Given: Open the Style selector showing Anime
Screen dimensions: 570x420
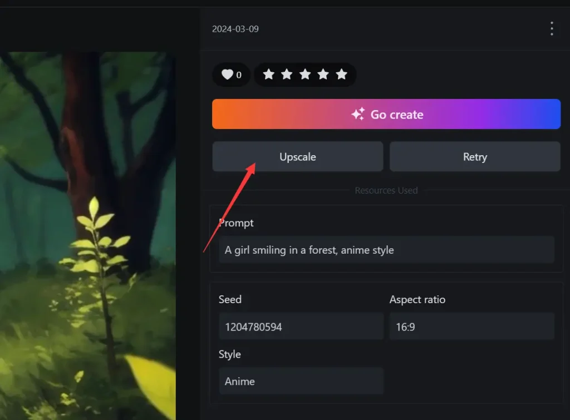Looking at the screenshot, I should [301, 381].
